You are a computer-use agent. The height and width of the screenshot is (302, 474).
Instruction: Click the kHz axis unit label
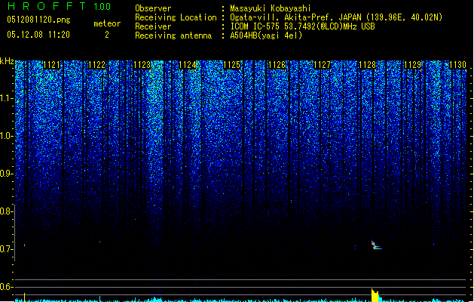[7, 61]
